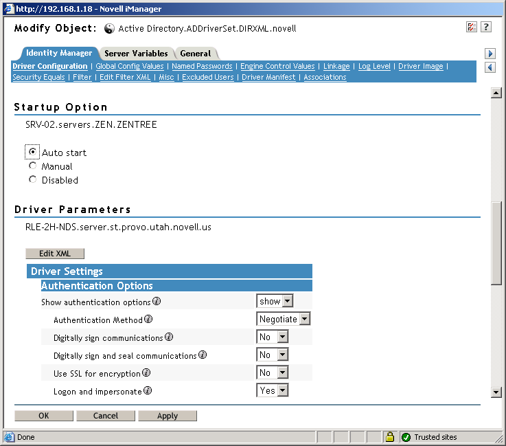Click the SRV-02.servers.ZEN.ZENTREE server text
This screenshot has width=506, height=446.
click(91, 124)
